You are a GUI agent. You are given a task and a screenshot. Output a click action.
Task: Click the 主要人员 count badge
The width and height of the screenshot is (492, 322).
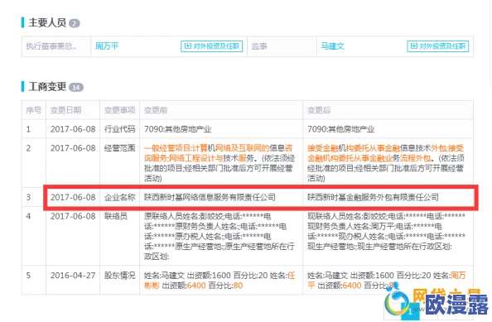click(x=75, y=23)
